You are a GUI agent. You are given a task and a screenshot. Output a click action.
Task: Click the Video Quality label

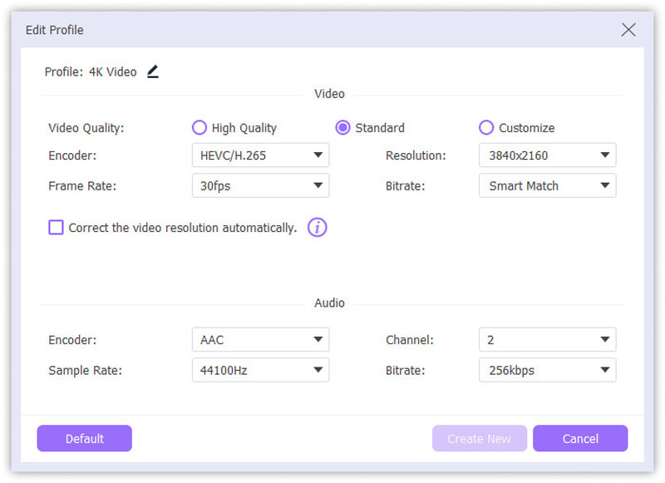tap(86, 128)
